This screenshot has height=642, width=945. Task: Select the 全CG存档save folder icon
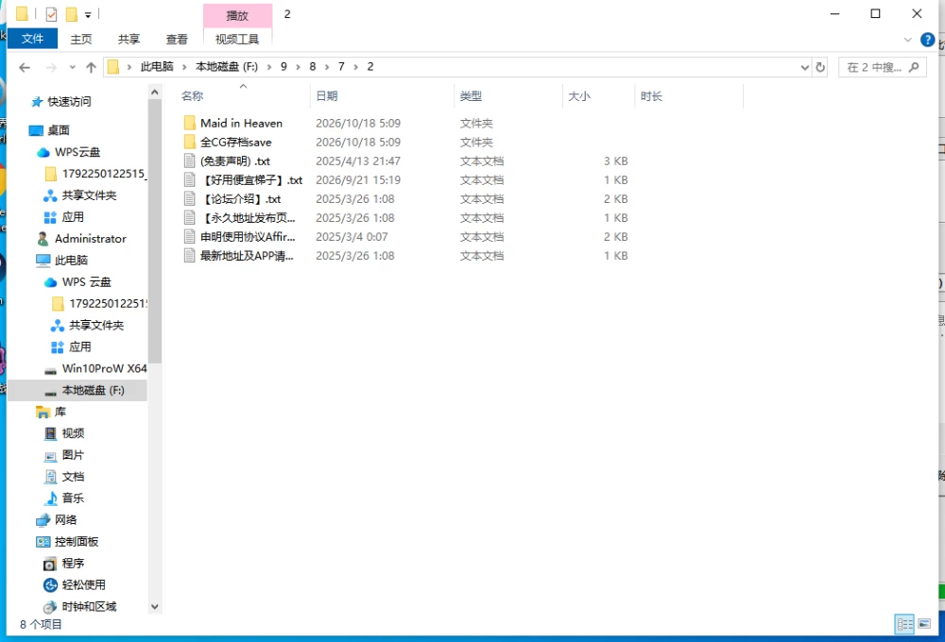189,143
